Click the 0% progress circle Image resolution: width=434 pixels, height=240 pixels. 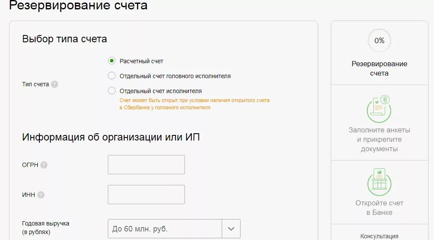coord(379,41)
